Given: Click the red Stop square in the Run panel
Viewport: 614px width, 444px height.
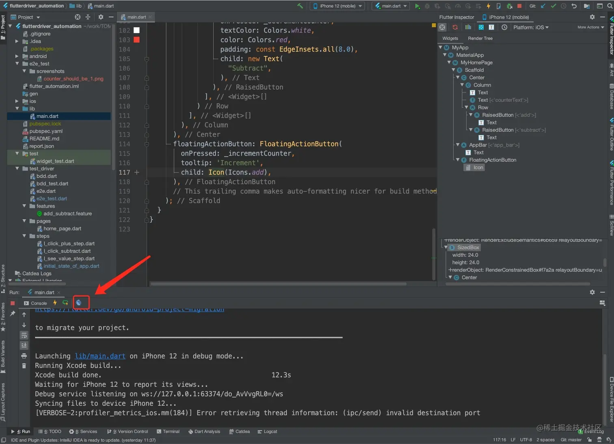Looking at the screenshot, I should point(13,303).
